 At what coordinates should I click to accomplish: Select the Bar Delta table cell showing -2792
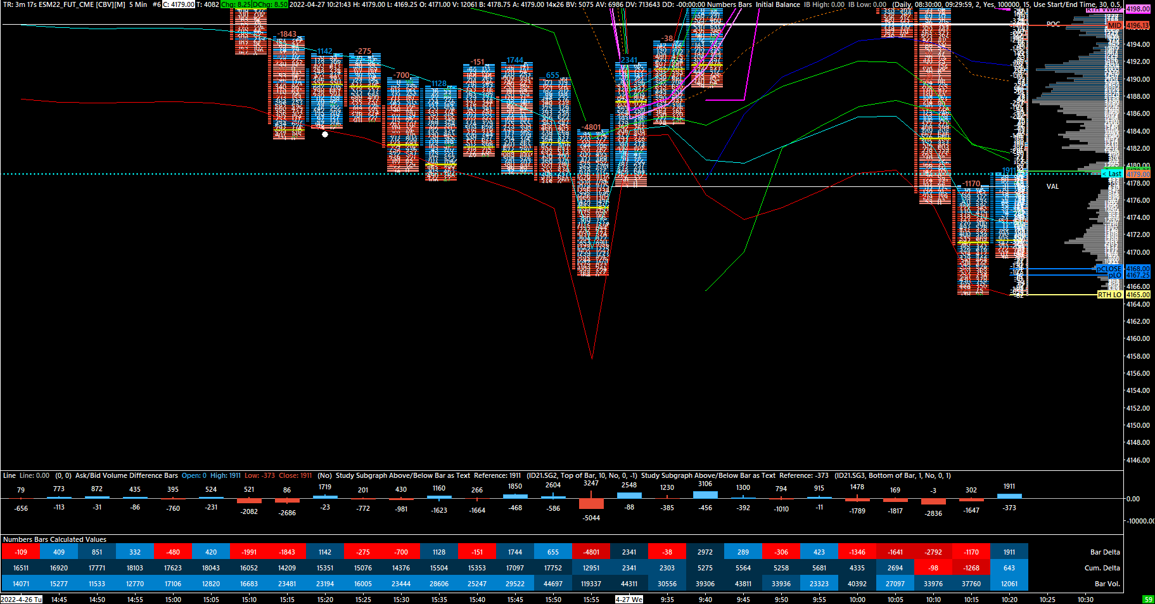933,552
